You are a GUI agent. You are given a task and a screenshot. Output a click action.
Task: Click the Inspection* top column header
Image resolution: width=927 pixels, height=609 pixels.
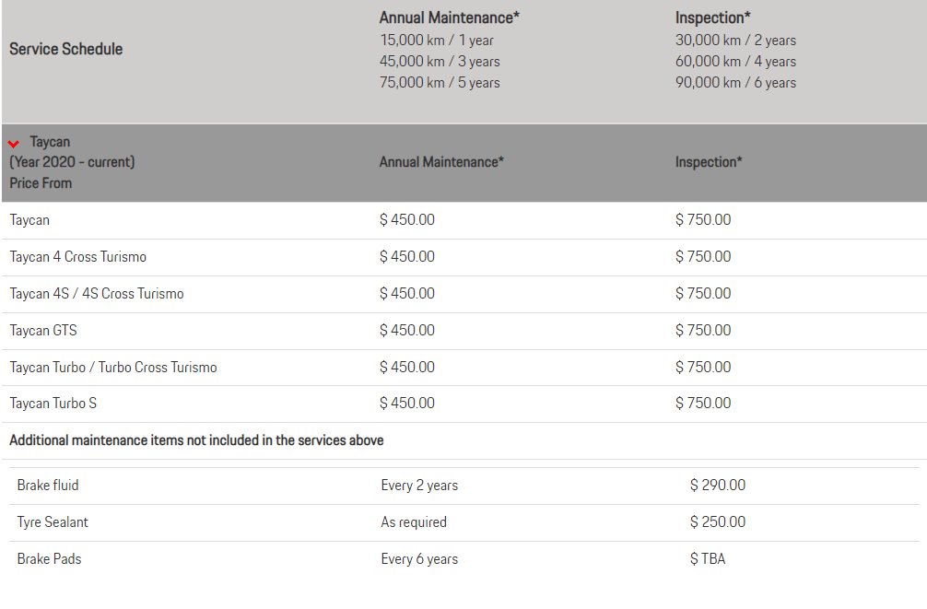pos(713,18)
